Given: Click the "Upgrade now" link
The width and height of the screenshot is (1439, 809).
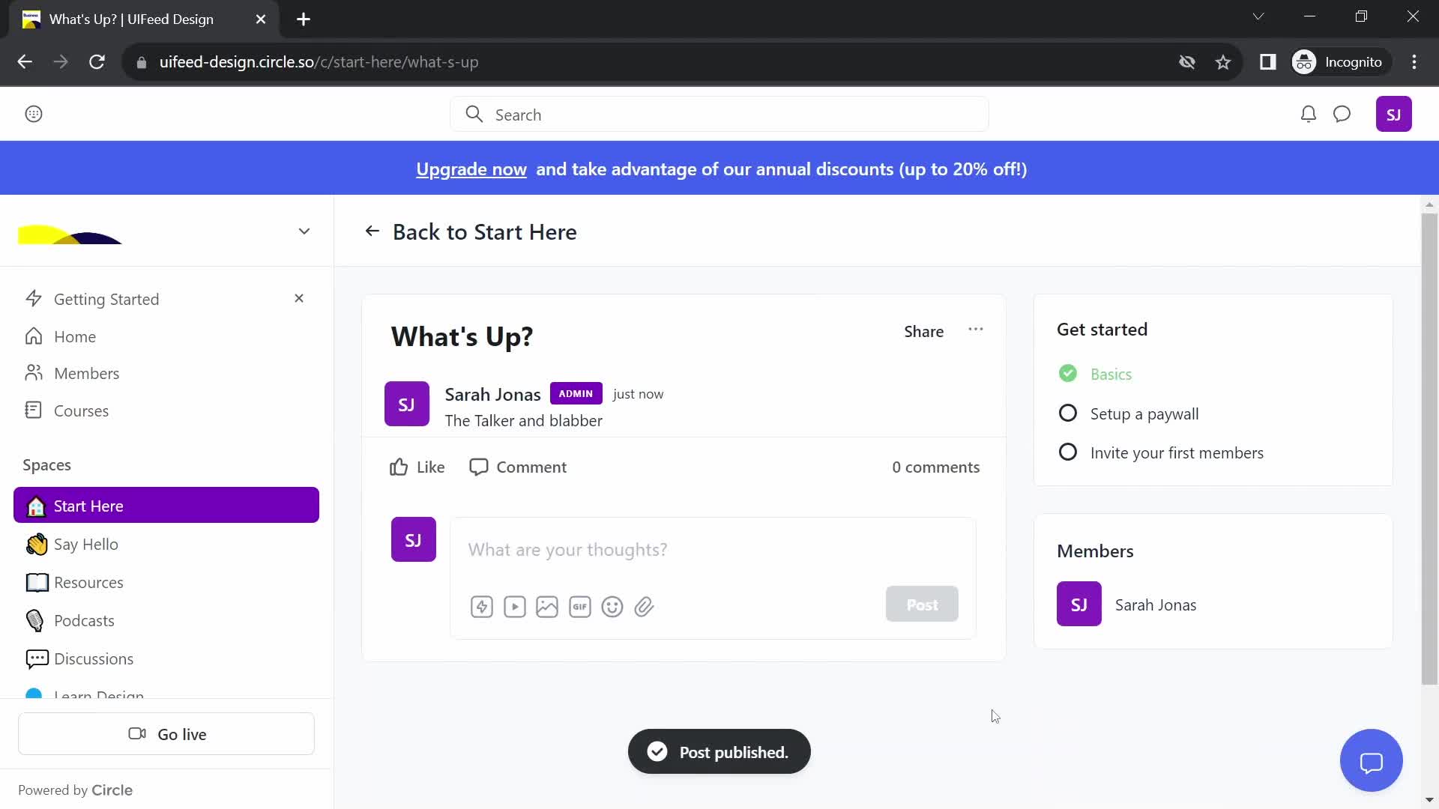Looking at the screenshot, I should (471, 169).
